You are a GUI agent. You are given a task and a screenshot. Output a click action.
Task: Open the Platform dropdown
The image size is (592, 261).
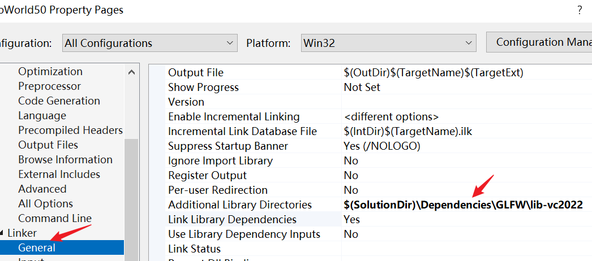pyautogui.click(x=388, y=43)
